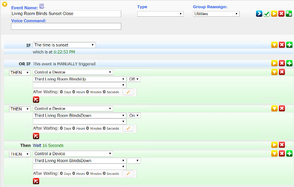The image size is (294, 187).
Task: Remove the manually triggered OR IF condition
Action: point(282,63)
